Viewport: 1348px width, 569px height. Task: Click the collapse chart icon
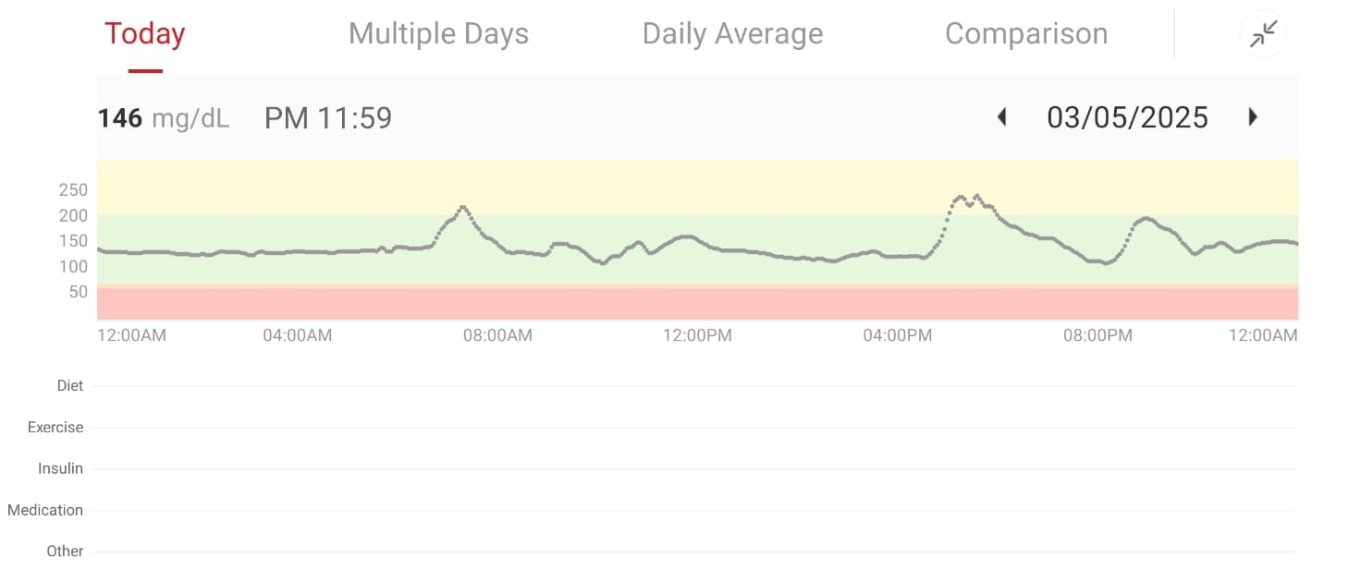point(1262,34)
